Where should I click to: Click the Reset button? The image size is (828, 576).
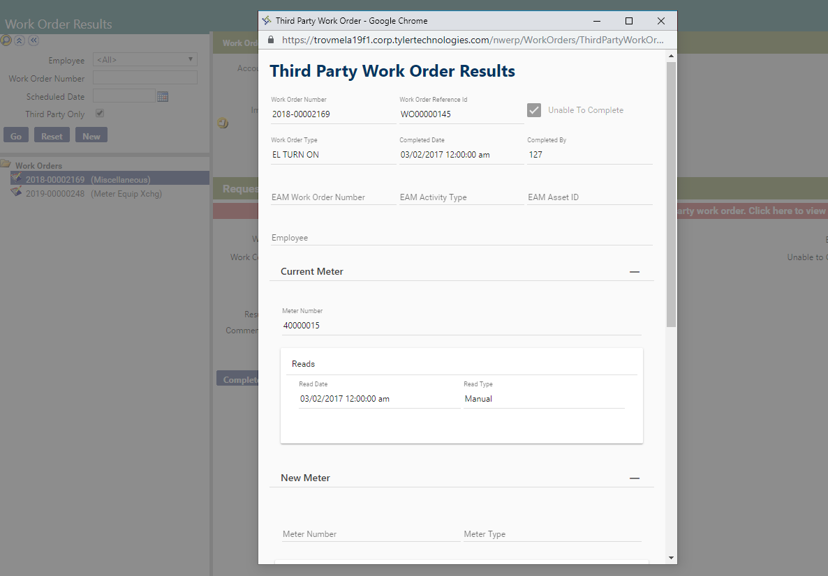click(x=52, y=136)
